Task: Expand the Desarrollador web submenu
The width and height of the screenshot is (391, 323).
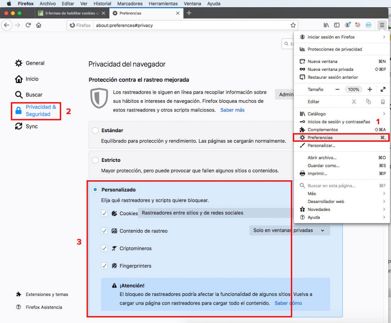Action: [342, 201]
